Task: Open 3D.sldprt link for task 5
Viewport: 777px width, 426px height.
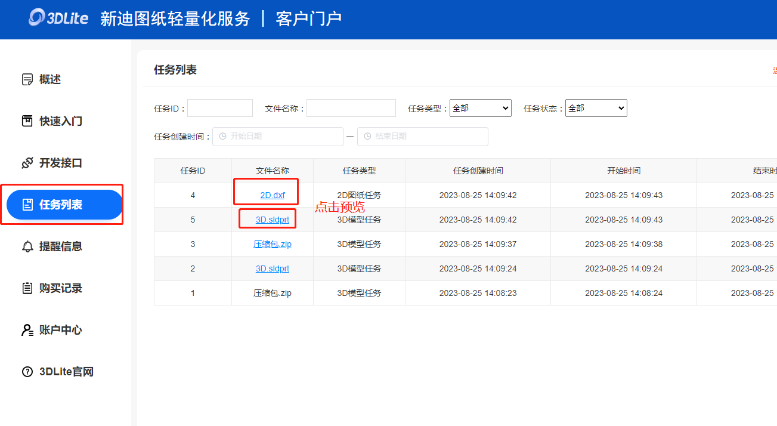Action: tap(273, 220)
